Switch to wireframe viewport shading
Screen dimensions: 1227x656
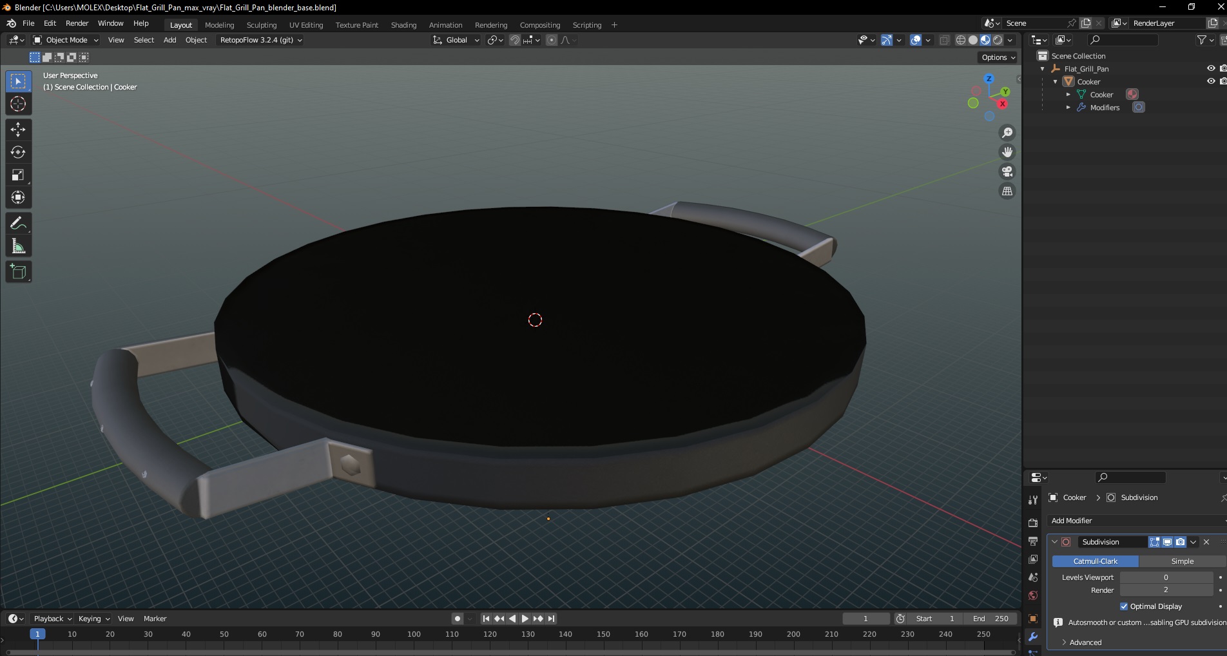pos(960,40)
